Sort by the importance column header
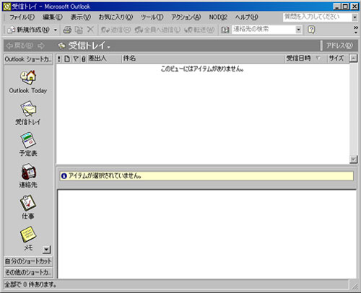 click(x=59, y=58)
